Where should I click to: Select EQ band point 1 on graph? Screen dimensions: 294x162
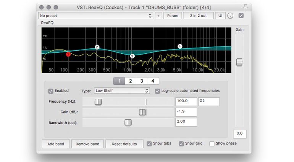click(x=68, y=54)
